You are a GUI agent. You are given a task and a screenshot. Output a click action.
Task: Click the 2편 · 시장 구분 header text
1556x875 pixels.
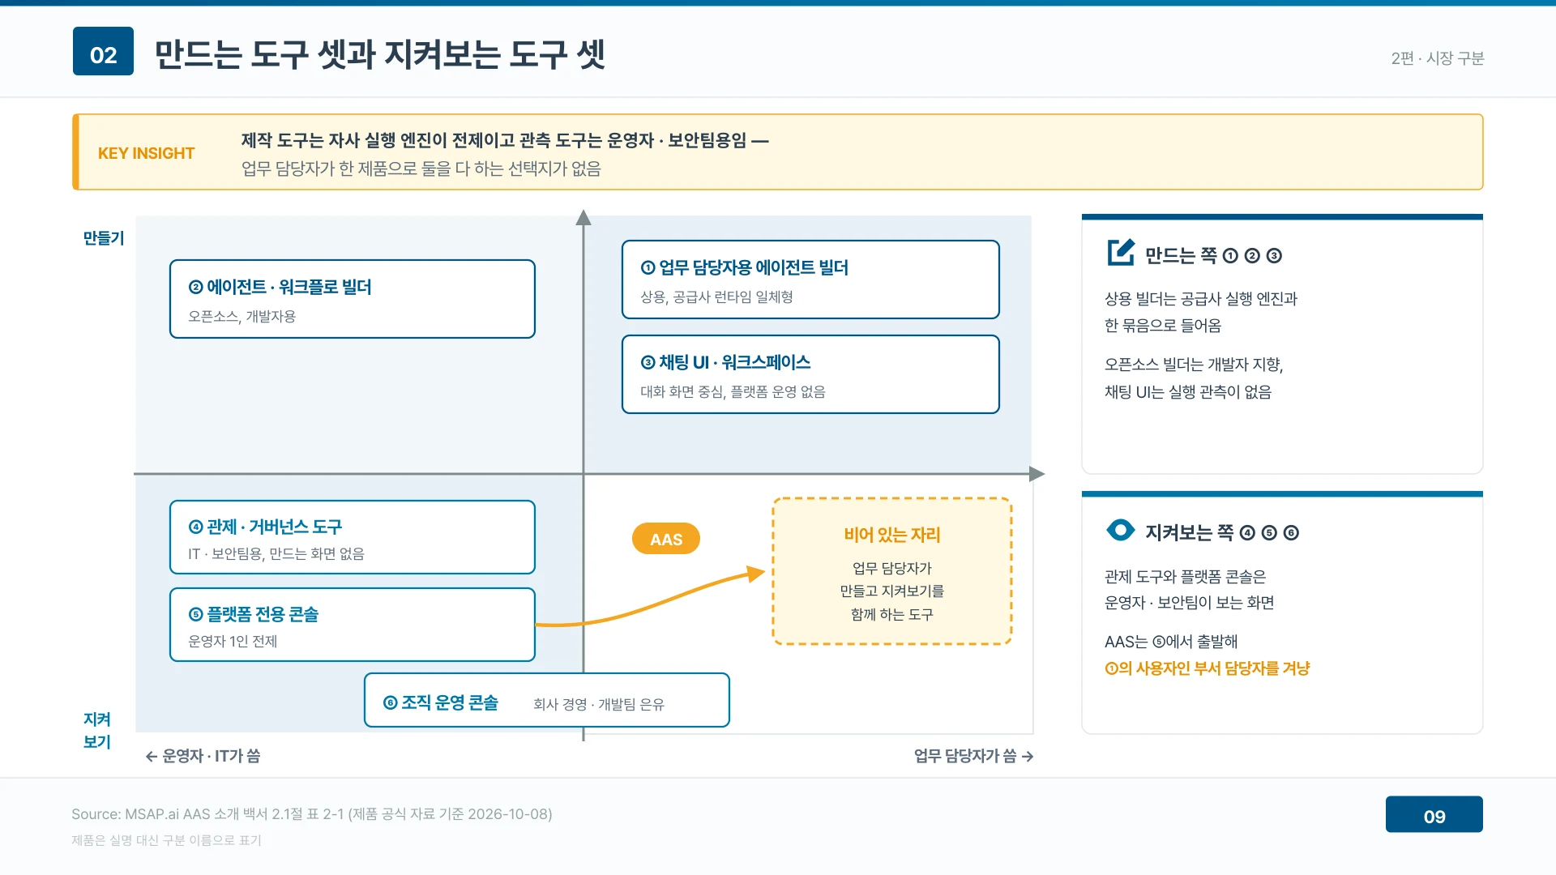point(1438,58)
